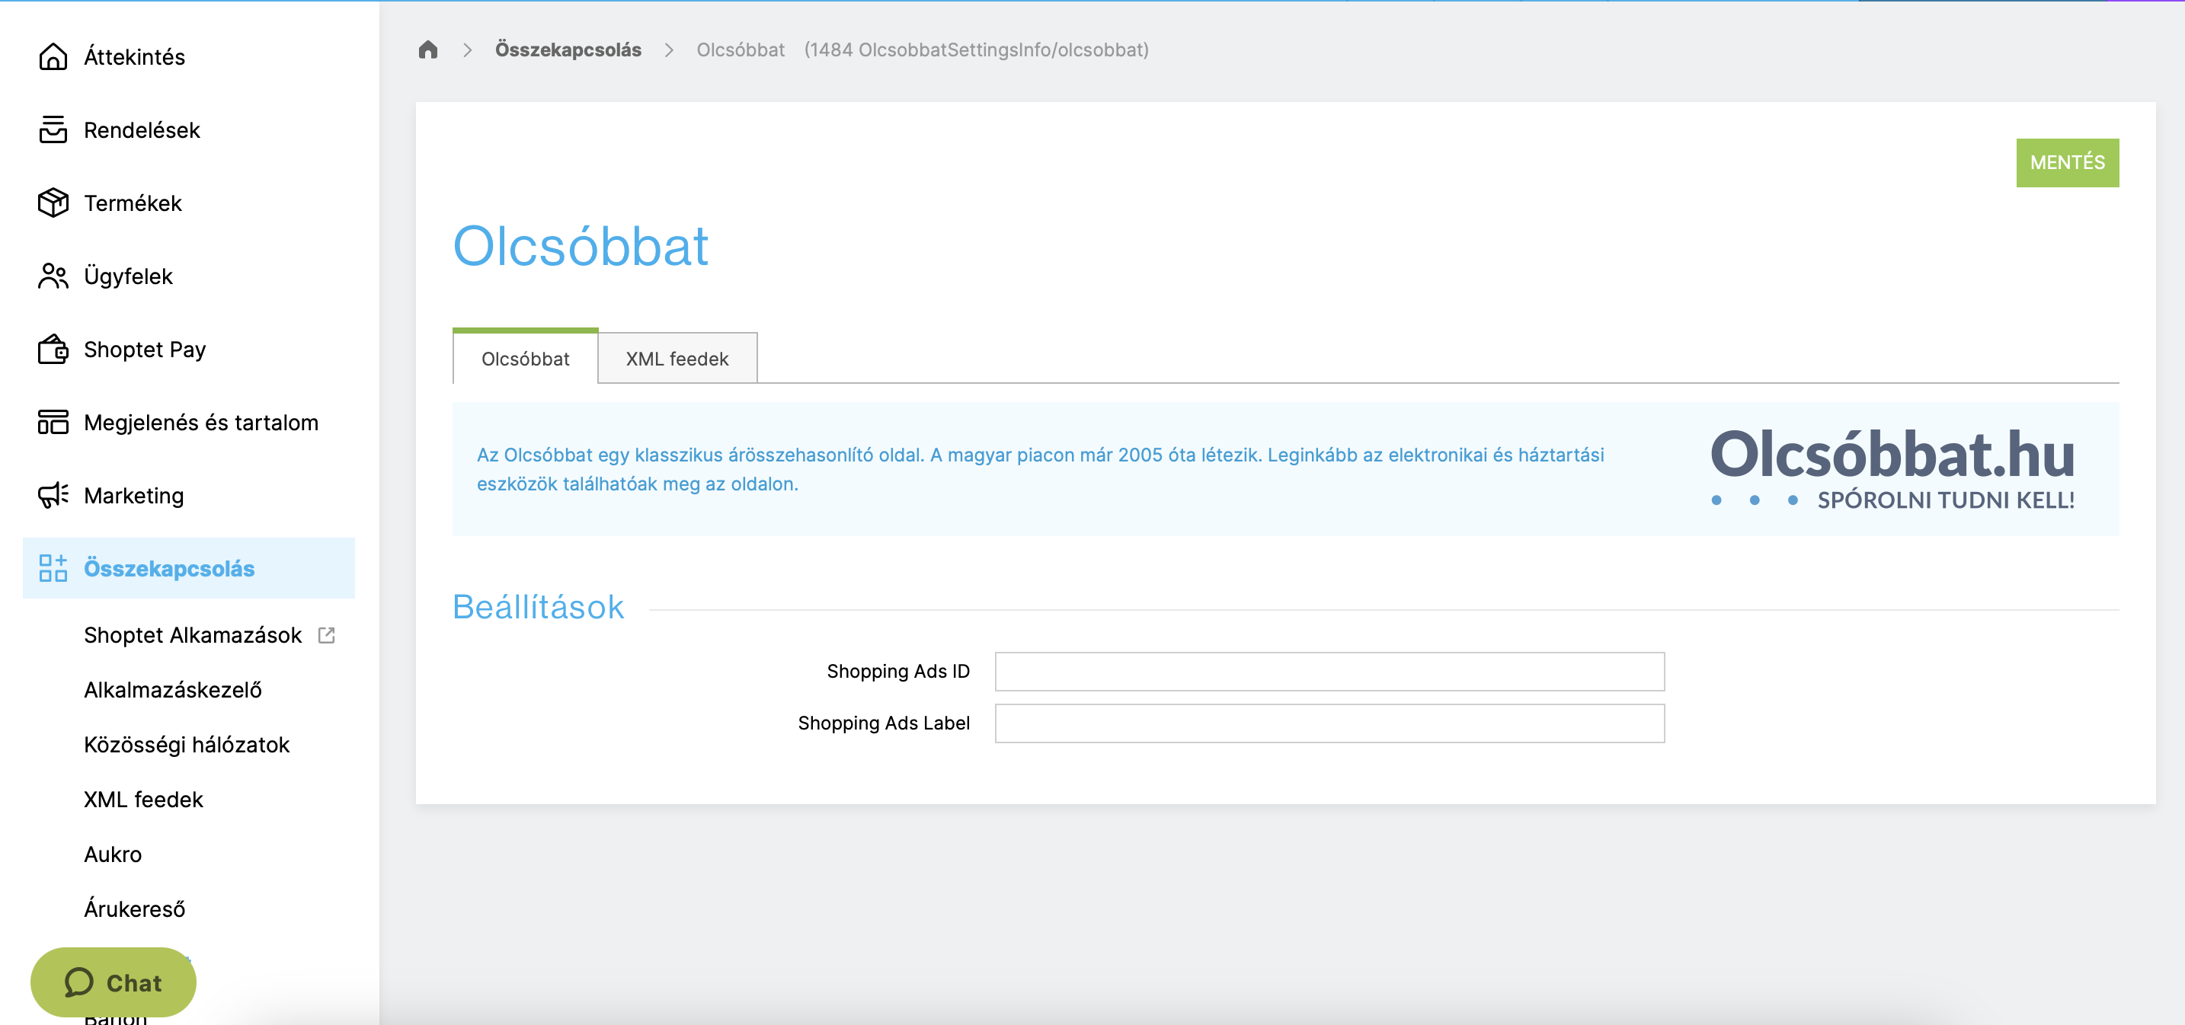This screenshot has width=2185, height=1025.
Task: Click the Összekapcsolás apps grid icon
Action: coord(53,568)
